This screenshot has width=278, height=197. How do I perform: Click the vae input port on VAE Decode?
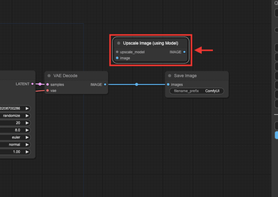tap(47, 91)
